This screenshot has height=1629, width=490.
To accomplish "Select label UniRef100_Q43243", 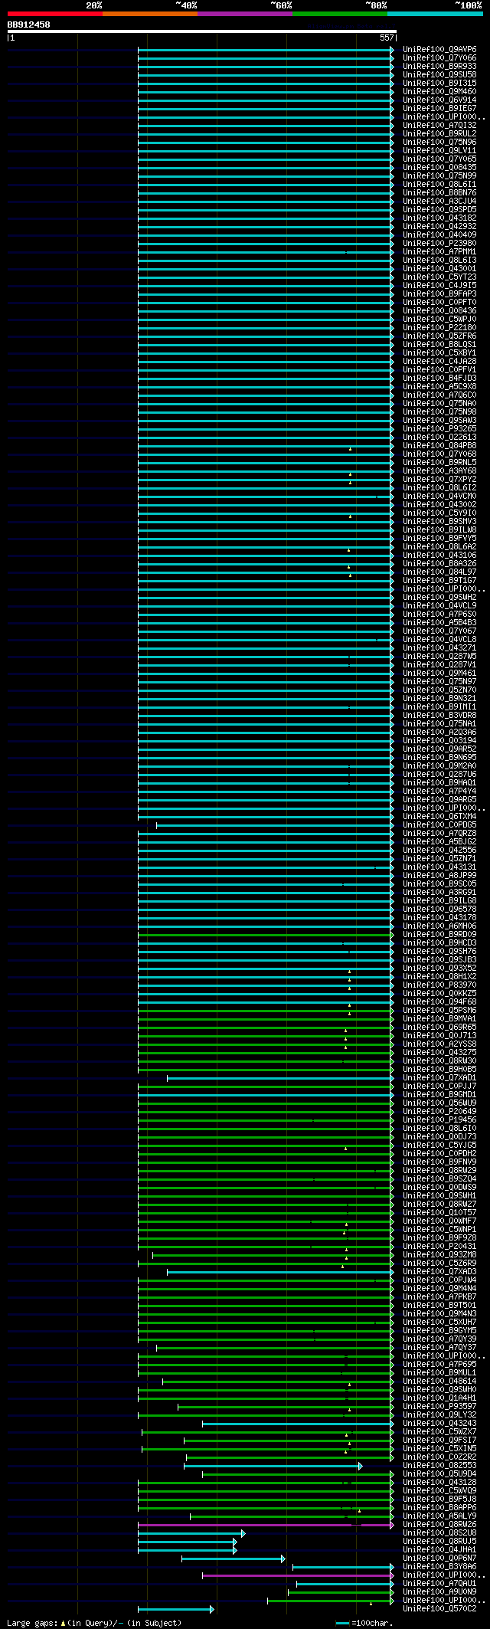I will coord(439,1423).
